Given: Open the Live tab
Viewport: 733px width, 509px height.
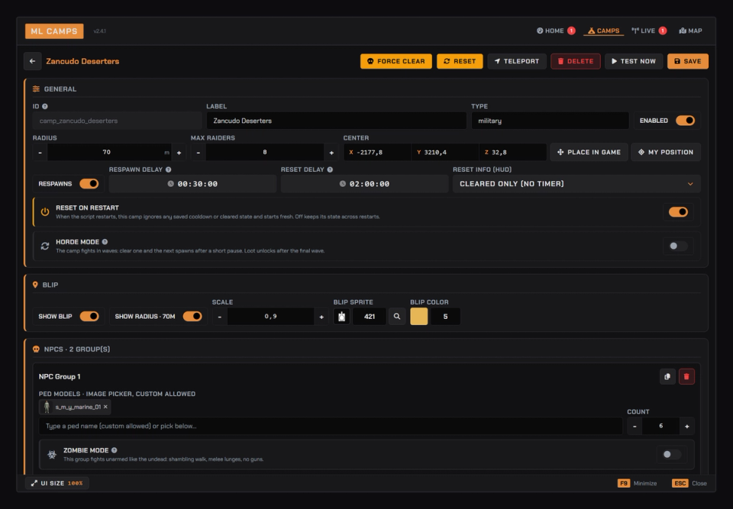Looking at the screenshot, I should coord(649,31).
